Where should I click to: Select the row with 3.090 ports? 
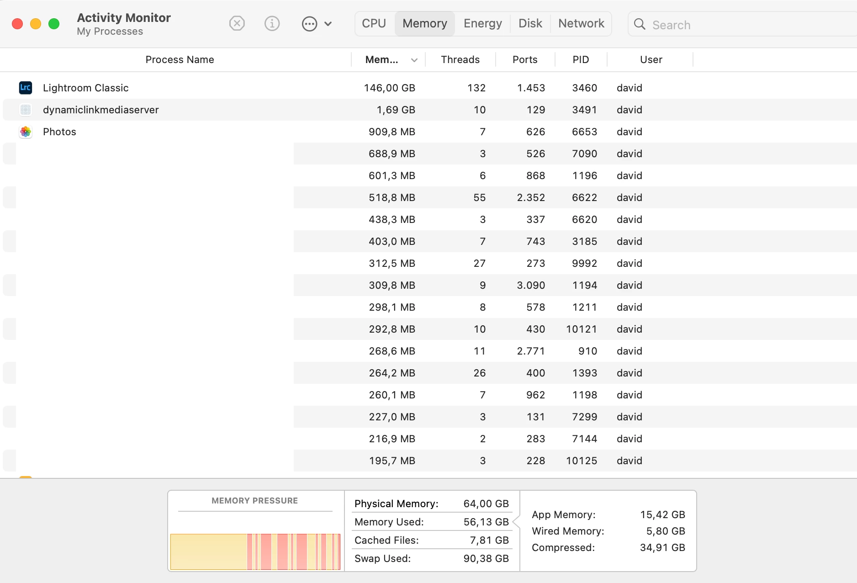tap(429, 285)
